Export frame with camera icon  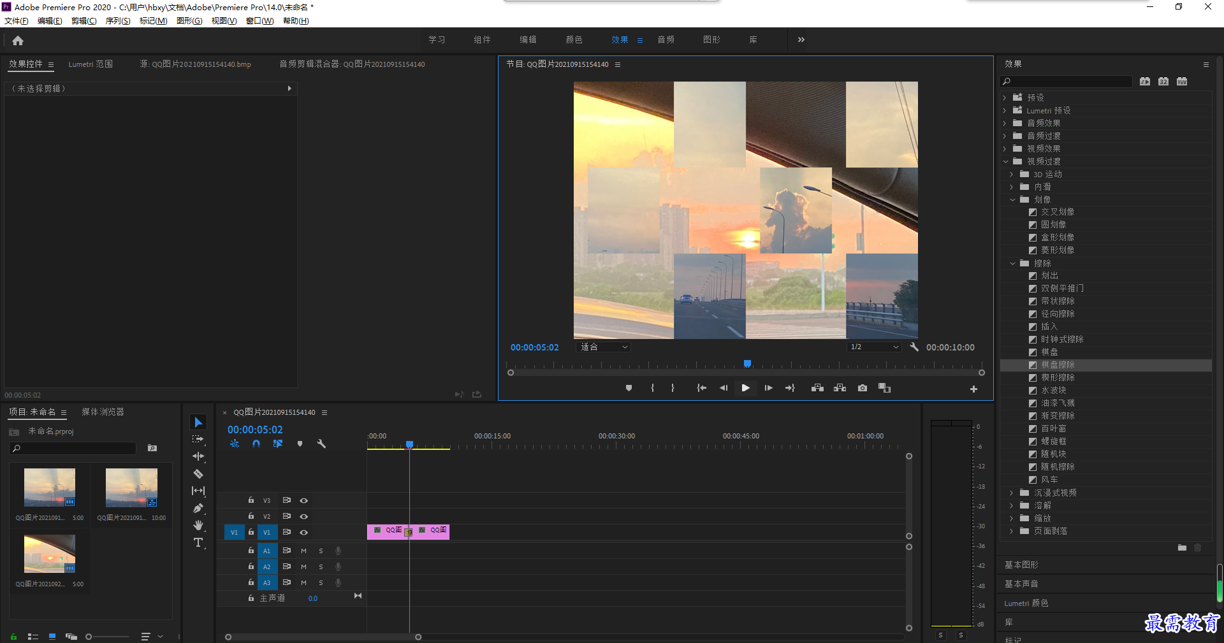click(862, 388)
